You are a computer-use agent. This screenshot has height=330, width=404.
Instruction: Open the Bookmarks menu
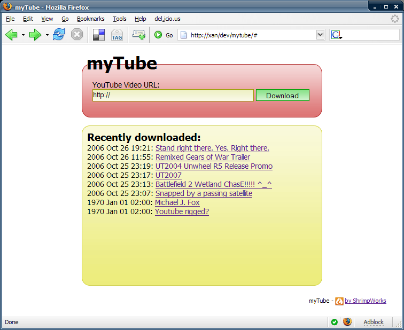[x=90, y=19]
